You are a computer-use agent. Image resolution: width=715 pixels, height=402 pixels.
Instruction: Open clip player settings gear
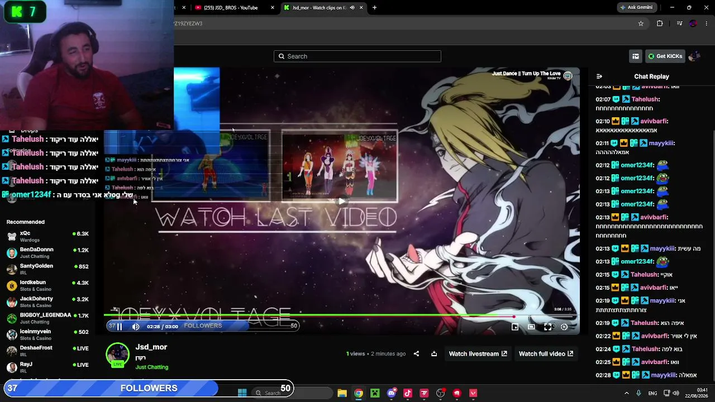coord(564,327)
